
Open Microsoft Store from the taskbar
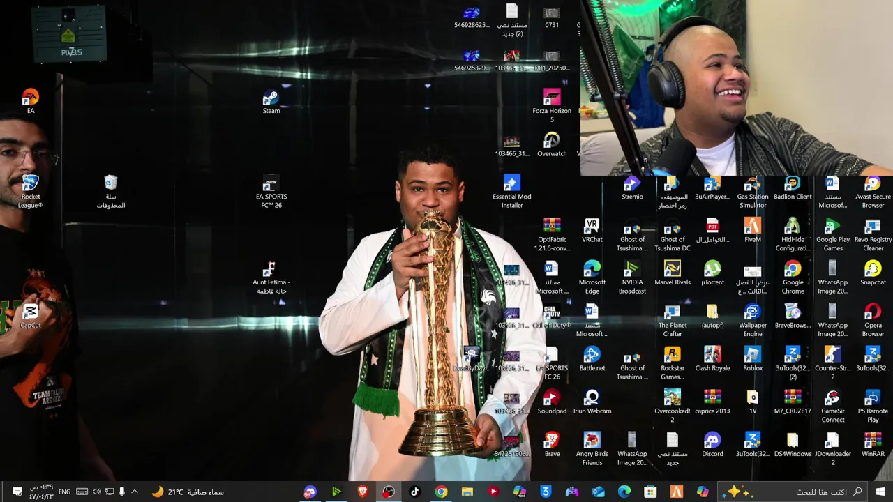pos(650,492)
